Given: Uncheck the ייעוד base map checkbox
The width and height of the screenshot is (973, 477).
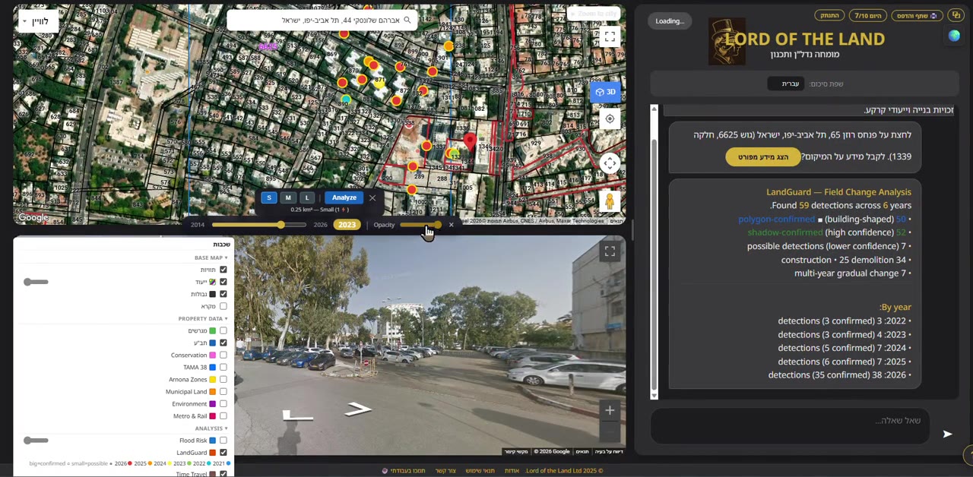Looking at the screenshot, I should (x=223, y=282).
